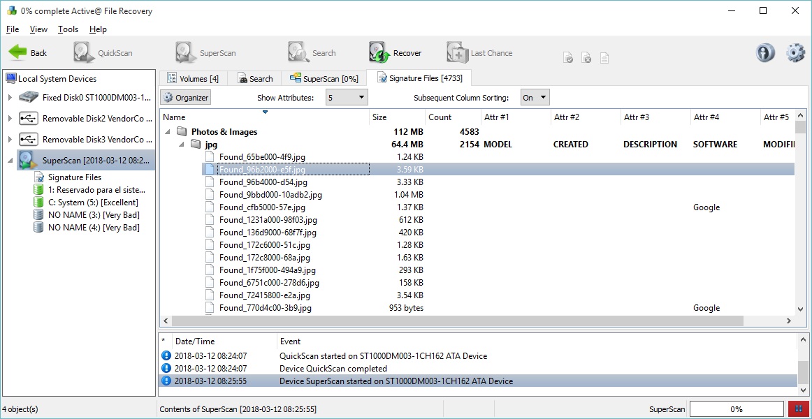The width and height of the screenshot is (812, 419).
Task: Open the Show Attributes dropdown
Action: 347,97
